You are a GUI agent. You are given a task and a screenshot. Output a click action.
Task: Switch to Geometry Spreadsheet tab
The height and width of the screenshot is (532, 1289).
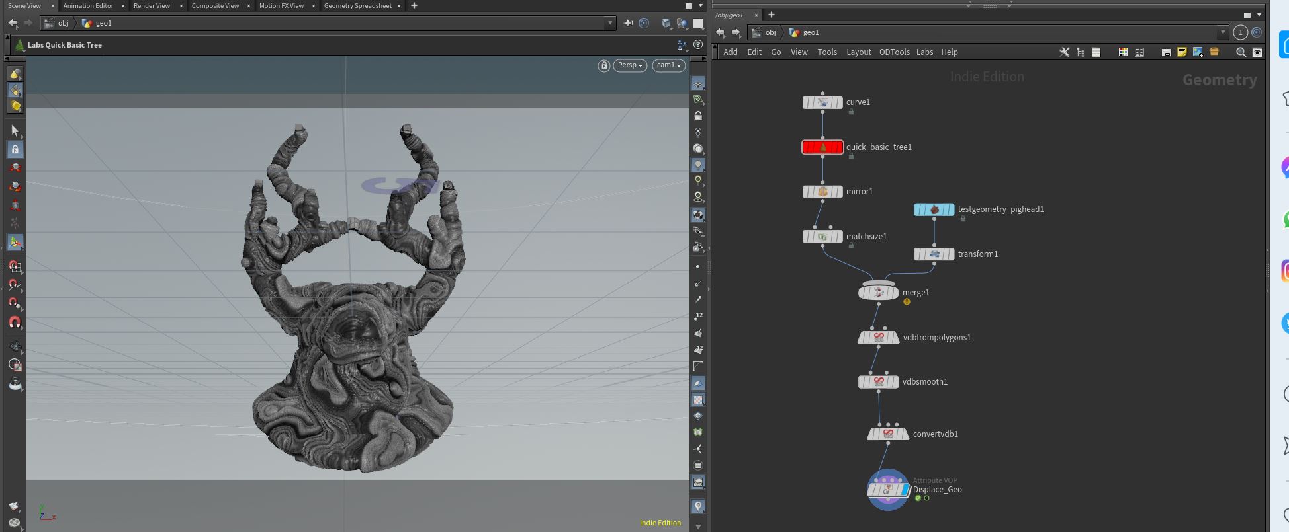(x=357, y=5)
